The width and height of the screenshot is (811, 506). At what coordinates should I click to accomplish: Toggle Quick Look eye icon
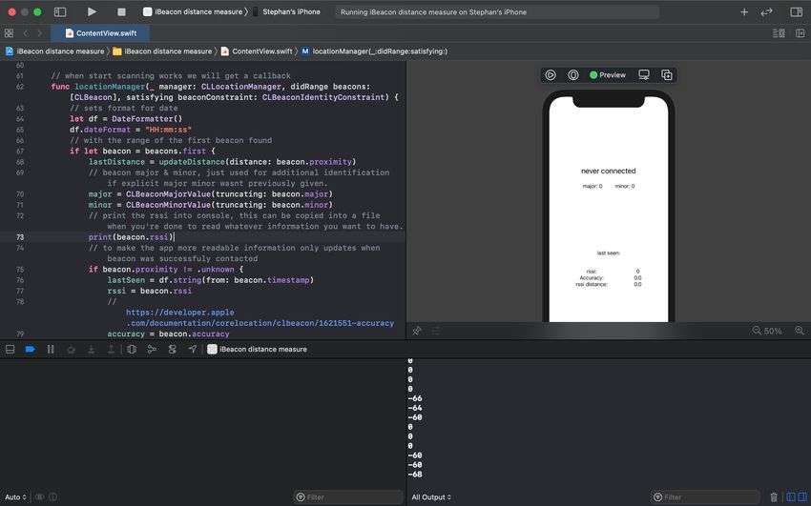39,497
